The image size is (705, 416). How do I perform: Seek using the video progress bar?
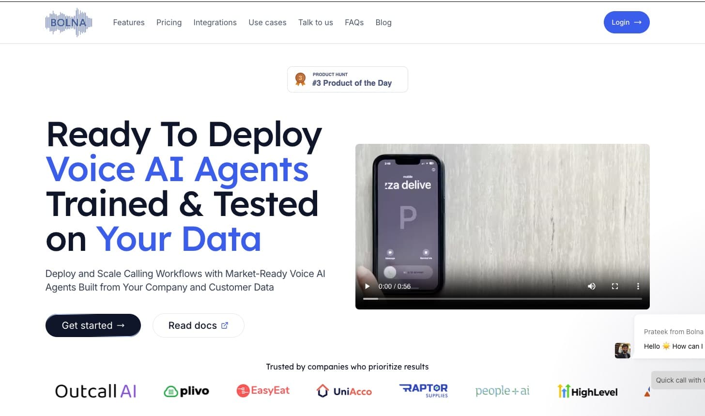(502, 299)
